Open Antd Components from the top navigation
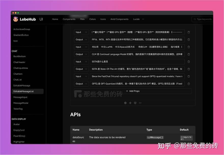 click(x=119, y=19)
